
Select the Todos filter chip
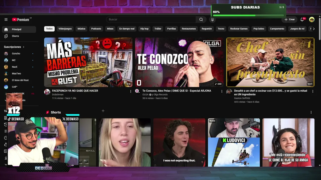(49, 29)
